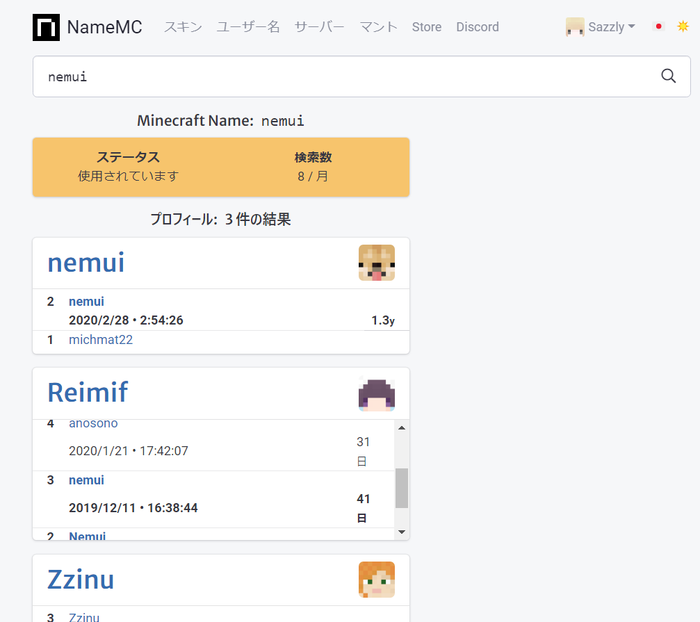This screenshot has width=700, height=622.
Task: Click the date 2019/12/11 • 16:38:44
Action: [x=133, y=508]
